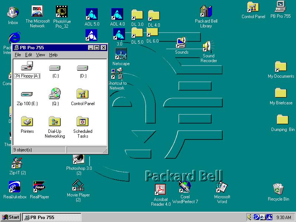296x222 pixels.
Task: Click the AOL icon in the system tray
Action: point(269,217)
